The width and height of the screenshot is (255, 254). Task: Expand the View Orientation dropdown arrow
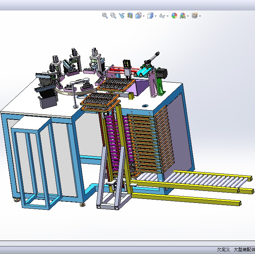[143, 16]
